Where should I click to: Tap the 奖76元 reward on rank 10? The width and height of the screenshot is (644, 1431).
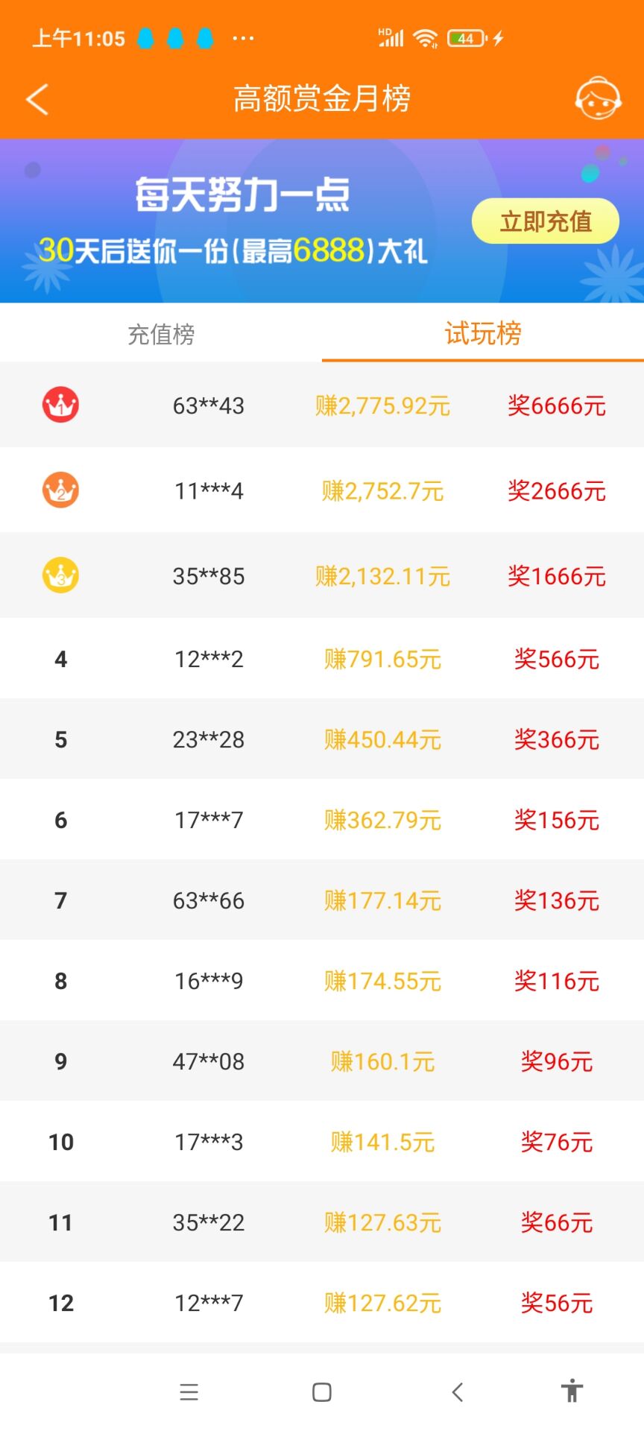click(x=557, y=1142)
